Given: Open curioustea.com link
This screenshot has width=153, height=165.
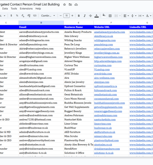Looking at the screenshot, I should (x=103, y=65).
